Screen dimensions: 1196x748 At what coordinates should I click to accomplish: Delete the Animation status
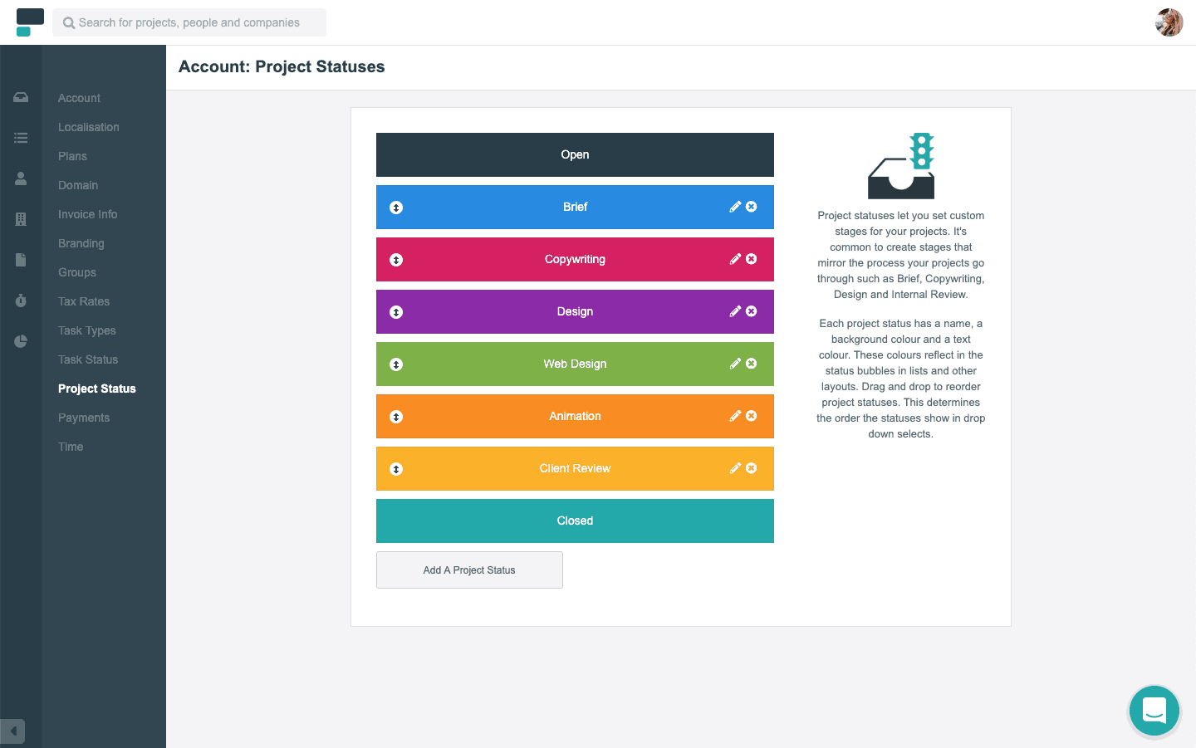pos(751,416)
